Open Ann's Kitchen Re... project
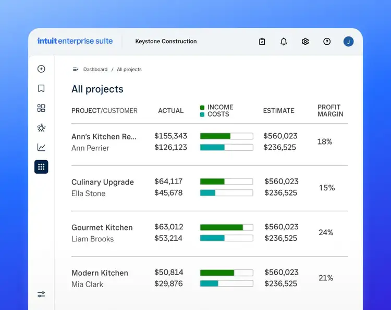This screenshot has width=391, height=310. coord(104,137)
